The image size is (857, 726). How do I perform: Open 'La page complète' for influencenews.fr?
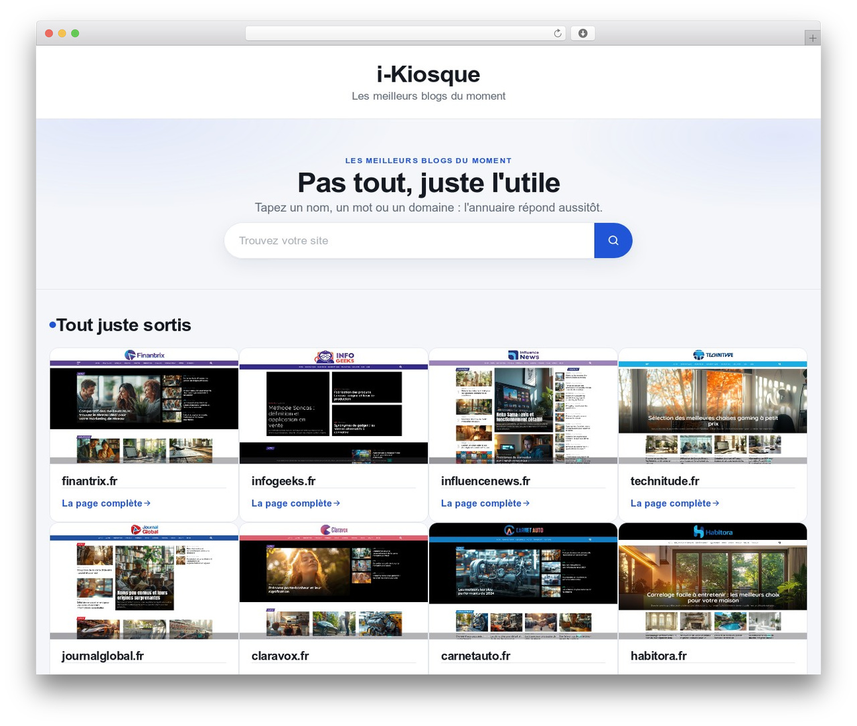[485, 503]
